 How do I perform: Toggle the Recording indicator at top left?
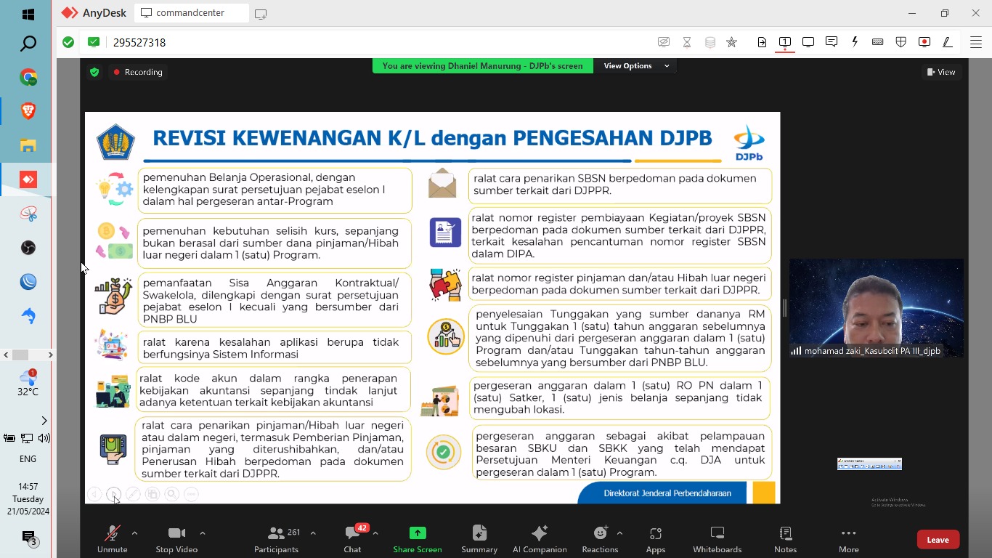(137, 72)
